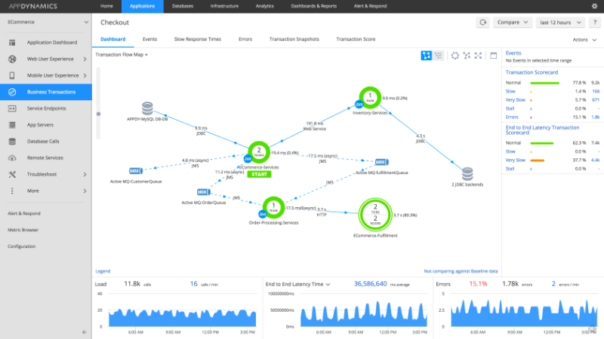Screen dimensions: 604x339
Task: Apply circular layout icon
Action: (455, 56)
